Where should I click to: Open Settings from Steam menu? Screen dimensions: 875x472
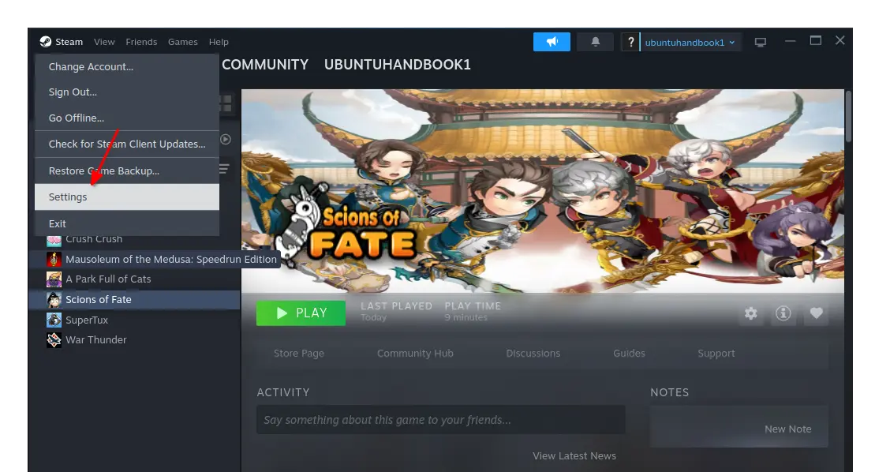pyautogui.click(x=127, y=197)
